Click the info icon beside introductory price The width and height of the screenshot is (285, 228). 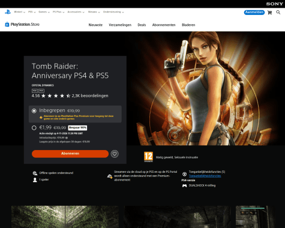click(67, 138)
